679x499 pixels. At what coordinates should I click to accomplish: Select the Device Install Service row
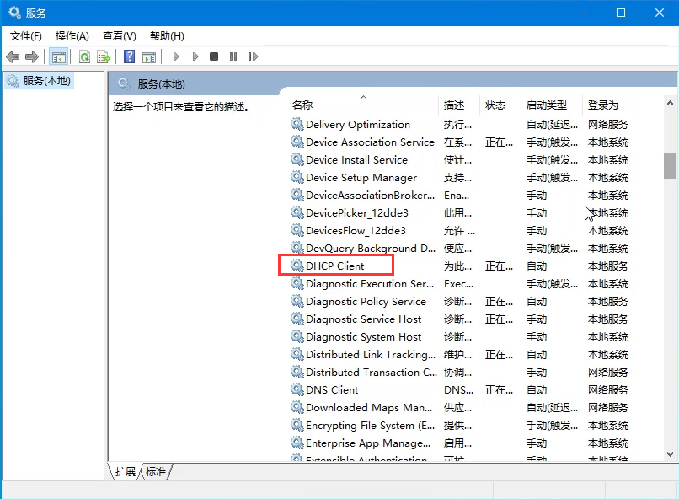pyautogui.click(x=460, y=160)
